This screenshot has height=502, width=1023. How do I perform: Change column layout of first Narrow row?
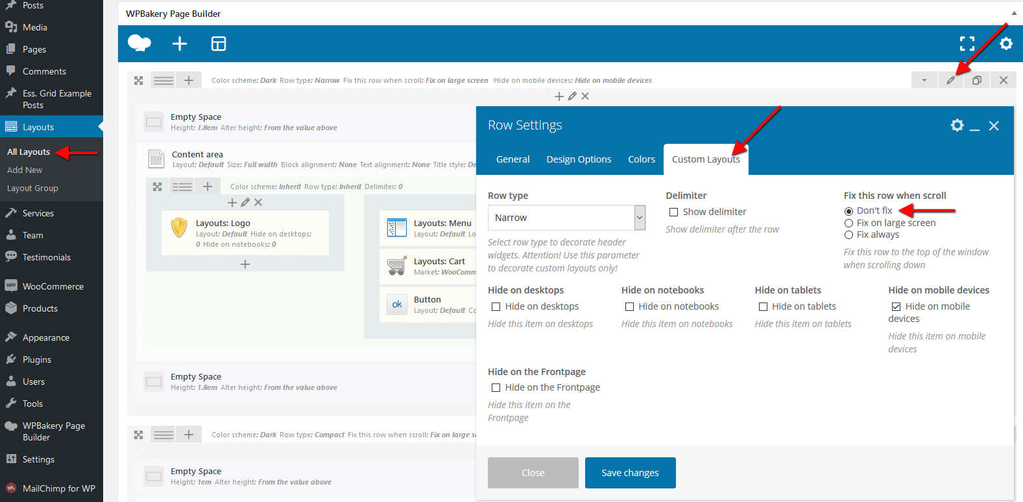tap(163, 80)
